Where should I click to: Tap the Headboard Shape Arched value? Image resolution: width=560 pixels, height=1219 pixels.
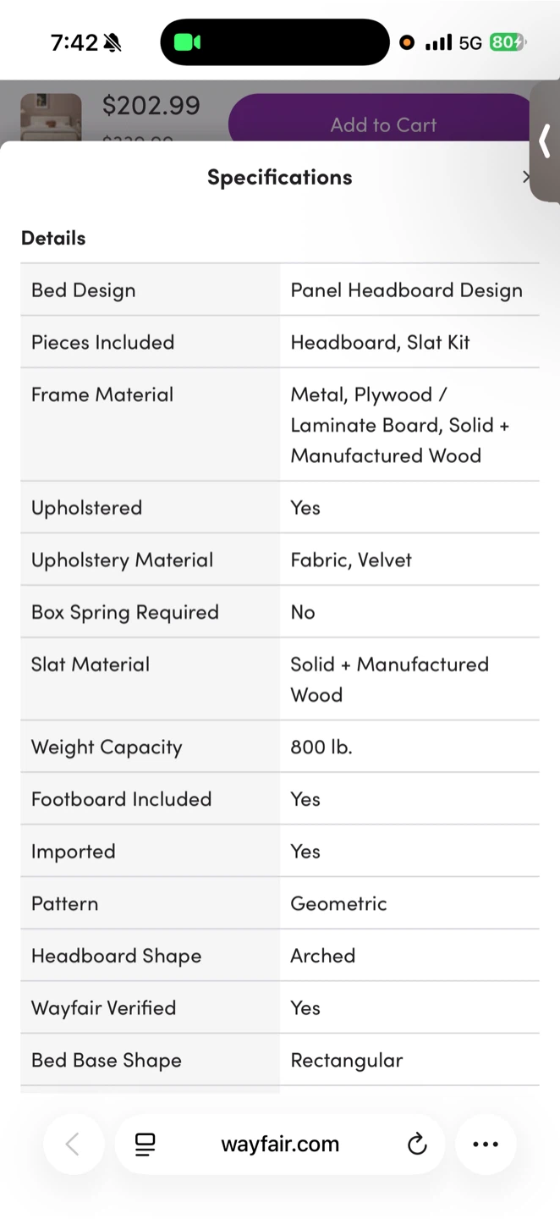pos(323,956)
